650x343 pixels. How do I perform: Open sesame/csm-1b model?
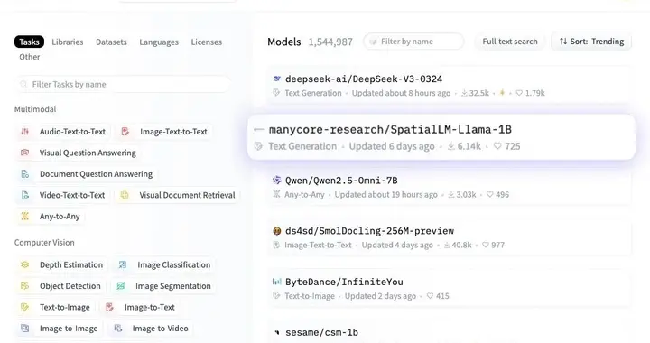(x=321, y=332)
